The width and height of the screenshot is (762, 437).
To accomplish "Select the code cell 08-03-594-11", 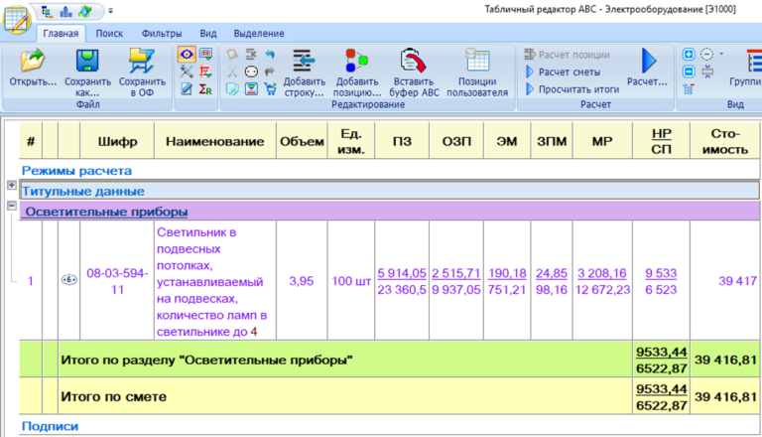I will (x=117, y=281).
